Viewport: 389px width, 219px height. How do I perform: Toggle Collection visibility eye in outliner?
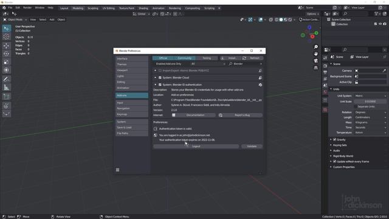(x=380, y=24)
